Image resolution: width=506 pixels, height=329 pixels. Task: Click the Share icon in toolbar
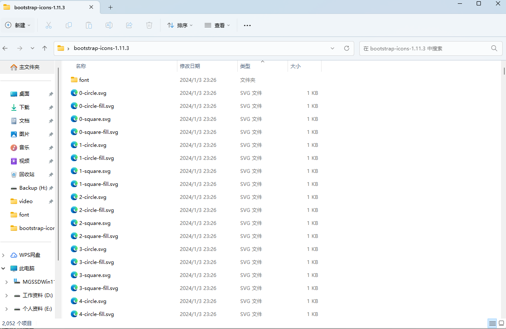(129, 25)
